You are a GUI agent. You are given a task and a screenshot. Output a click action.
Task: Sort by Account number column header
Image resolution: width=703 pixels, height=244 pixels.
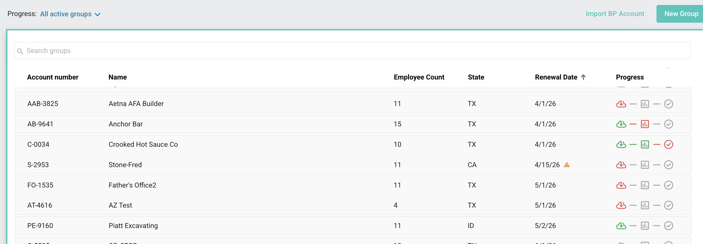53,77
